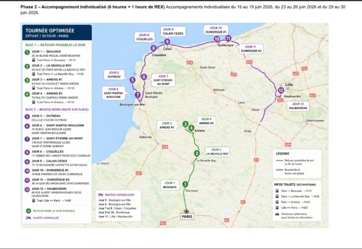Click green map pin 1 at Beauvais
Image resolution: width=362 pixels, height=249 pixels.
coord(185,184)
